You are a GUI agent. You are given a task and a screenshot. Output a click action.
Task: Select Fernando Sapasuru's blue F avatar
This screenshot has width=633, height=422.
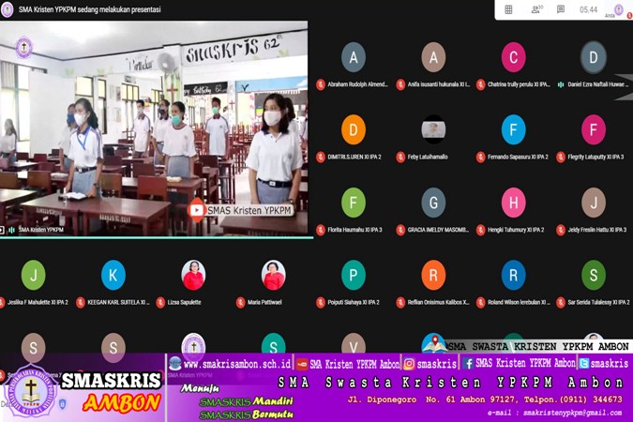tap(513, 129)
